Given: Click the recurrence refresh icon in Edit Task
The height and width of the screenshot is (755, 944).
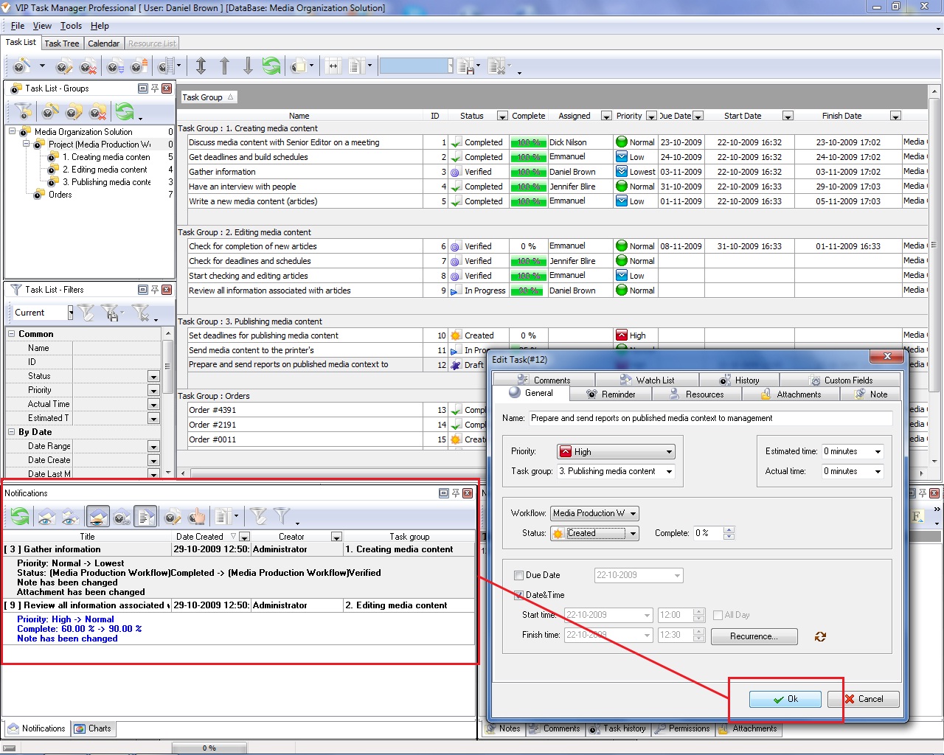Looking at the screenshot, I should pos(820,636).
